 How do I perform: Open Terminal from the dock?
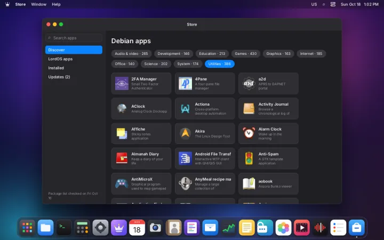click(x=64, y=228)
